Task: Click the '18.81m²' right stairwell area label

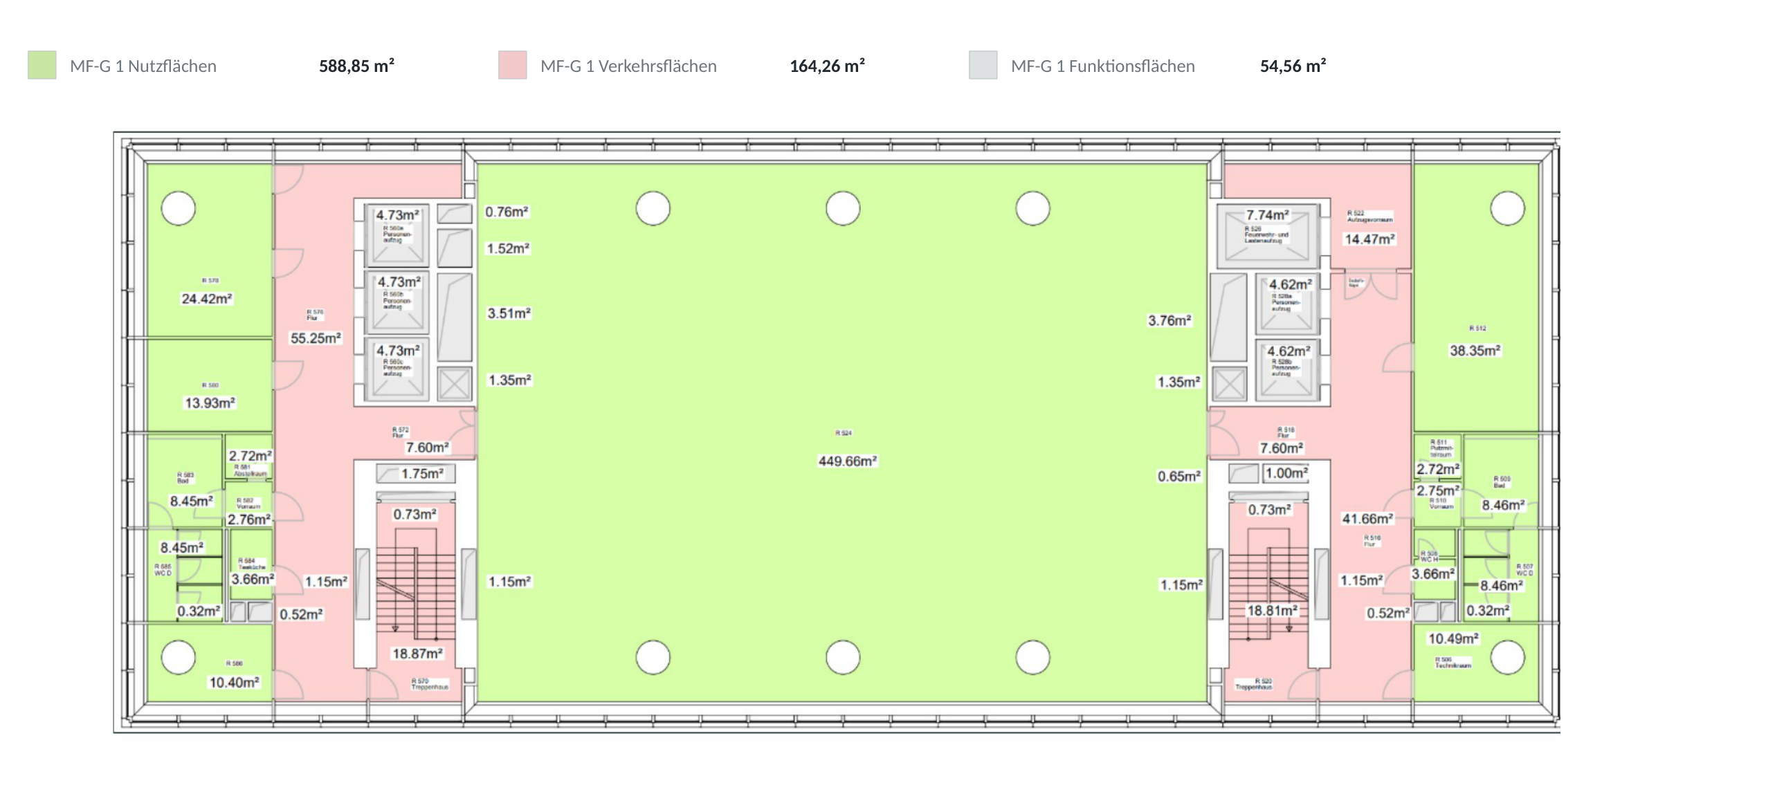Action: (1272, 611)
